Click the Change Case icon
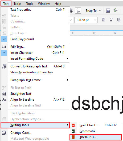This screenshot has height=141, width=123. click(4, 133)
